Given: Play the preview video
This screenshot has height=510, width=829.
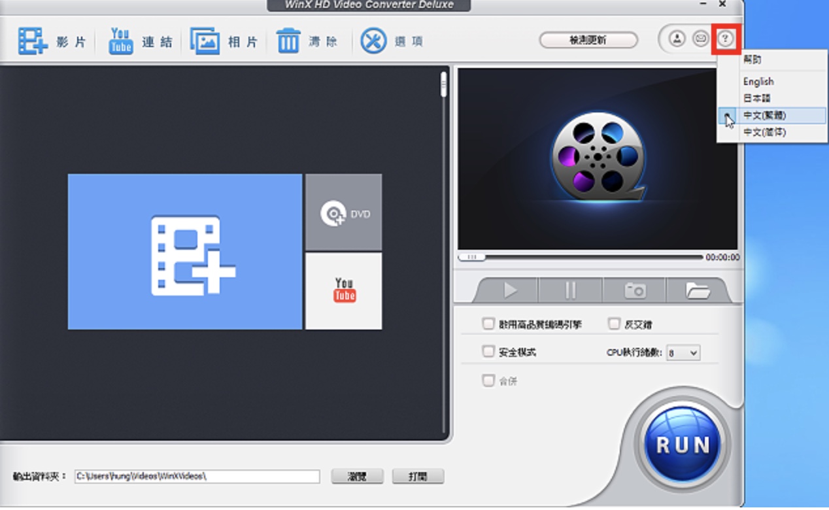Looking at the screenshot, I should 510,290.
